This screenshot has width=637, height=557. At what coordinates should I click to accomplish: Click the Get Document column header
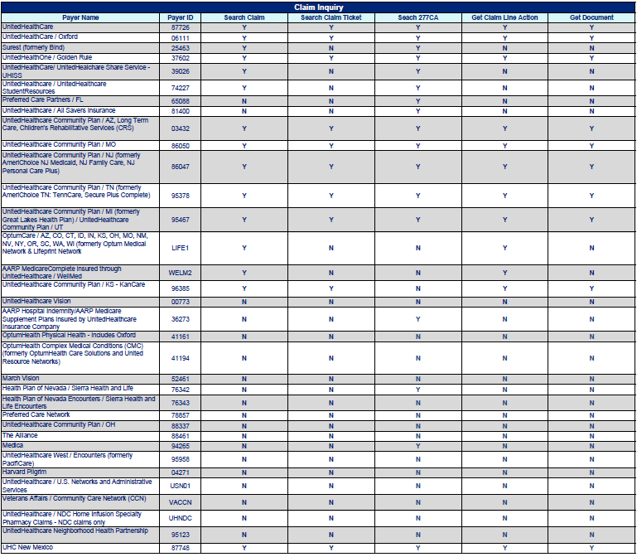point(591,17)
